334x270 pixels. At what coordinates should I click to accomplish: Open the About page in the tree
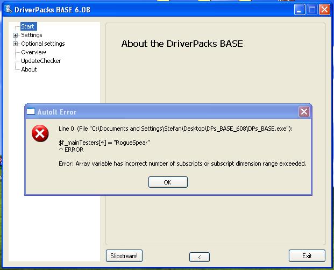click(29, 69)
